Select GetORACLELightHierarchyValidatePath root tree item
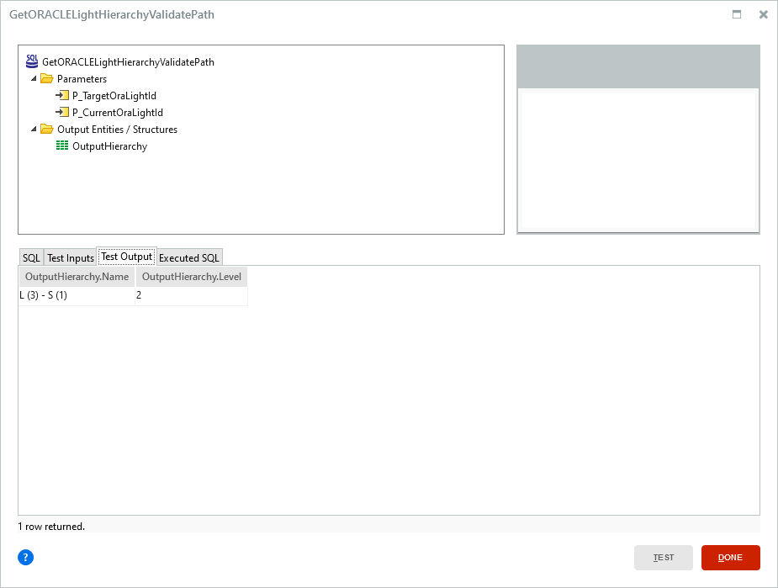The image size is (778, 588). tap(128, 62)
